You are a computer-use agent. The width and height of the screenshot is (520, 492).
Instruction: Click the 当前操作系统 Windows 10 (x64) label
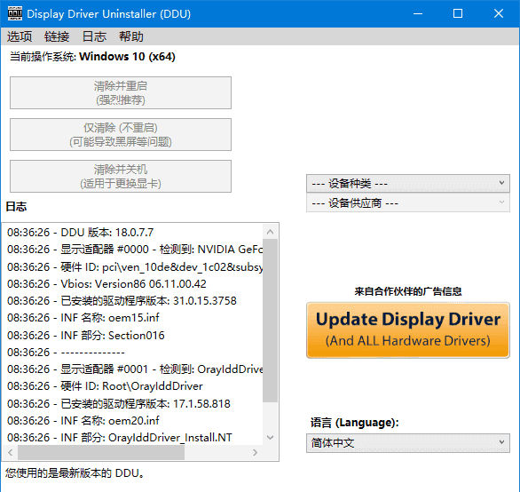coord(92,57)
